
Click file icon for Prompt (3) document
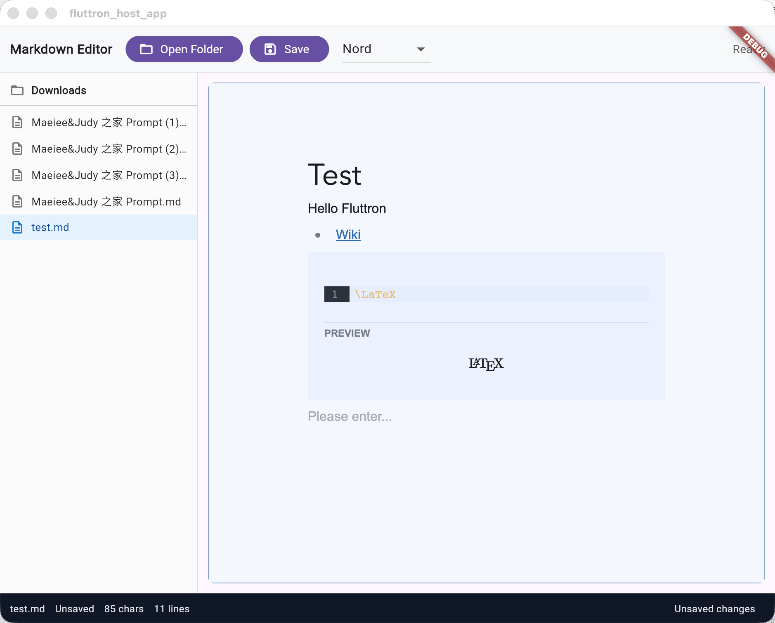[17, 175]
